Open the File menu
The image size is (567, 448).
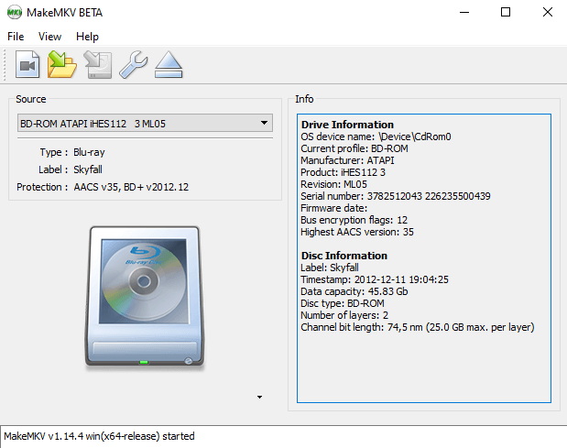16,37
